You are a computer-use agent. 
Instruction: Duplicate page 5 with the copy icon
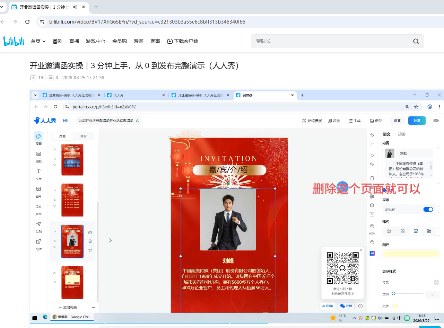tap(90, 232)
